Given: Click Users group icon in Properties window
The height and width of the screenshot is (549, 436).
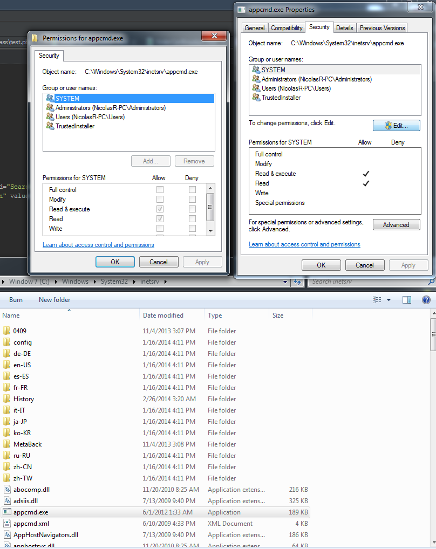Looking at the screenshot, I should point(256,88).
